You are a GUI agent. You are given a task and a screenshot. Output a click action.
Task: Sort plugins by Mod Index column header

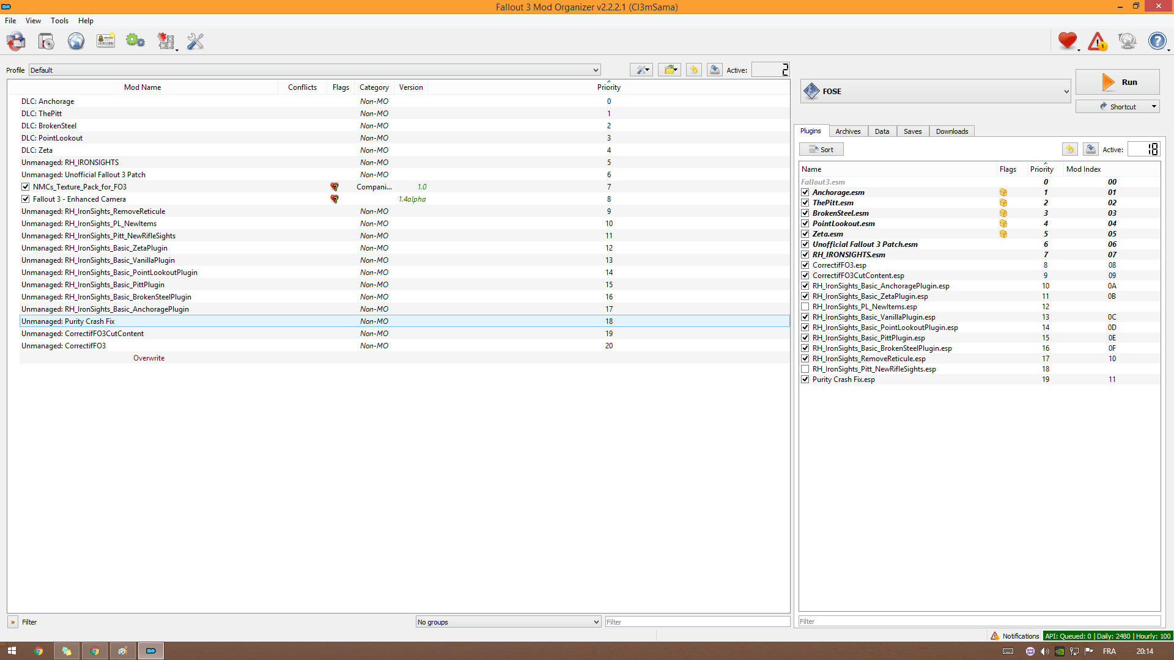[x=1083, y=169]
